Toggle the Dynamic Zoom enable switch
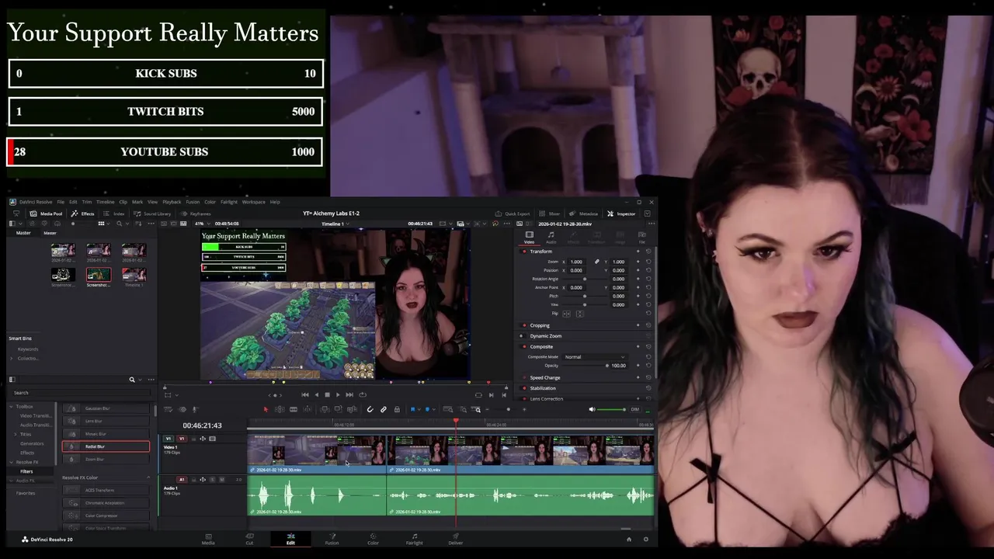 point(524,336)
